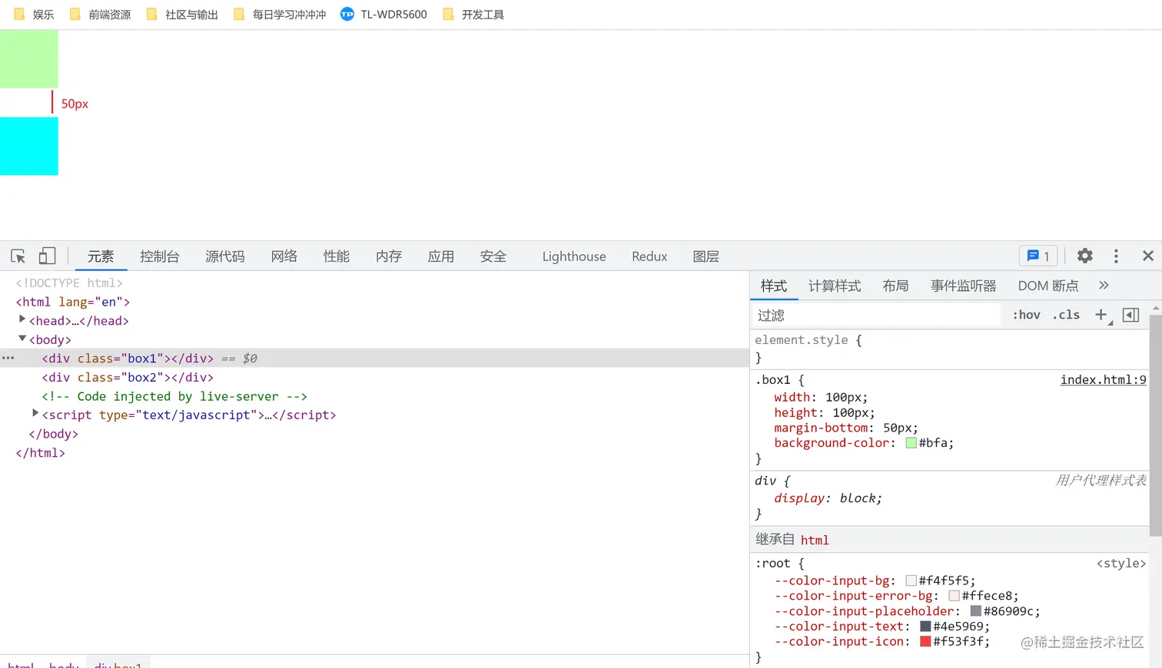Screen dimensions: 1162x668
Task: Open the #ffece8 color swatch
Action: [x=954, y=596]
